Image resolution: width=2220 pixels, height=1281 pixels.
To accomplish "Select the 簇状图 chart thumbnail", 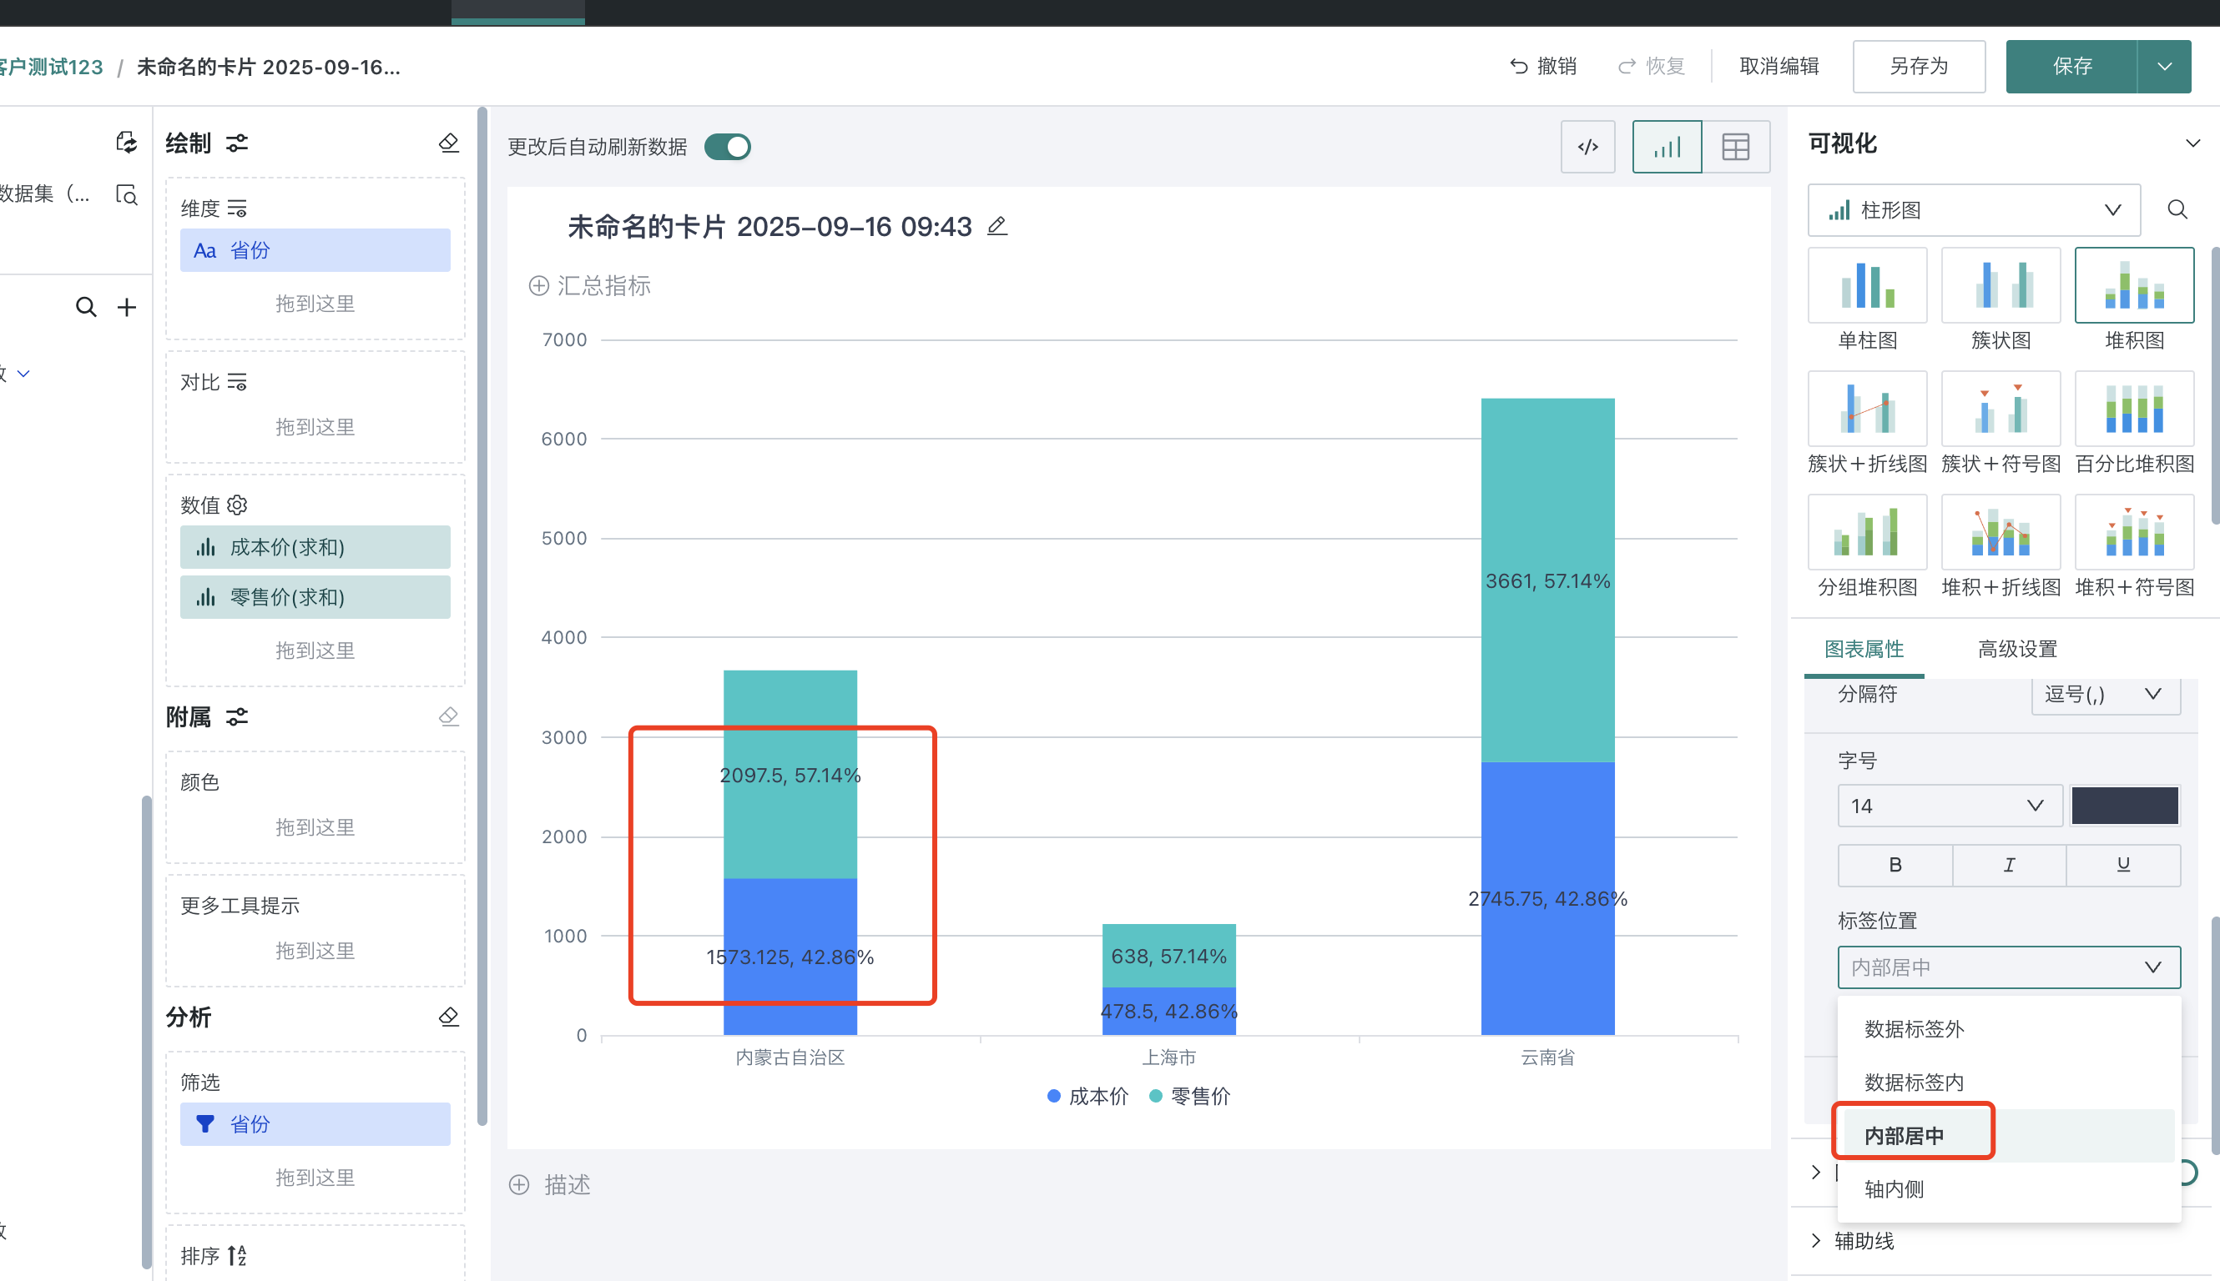I will (2001, 285).
